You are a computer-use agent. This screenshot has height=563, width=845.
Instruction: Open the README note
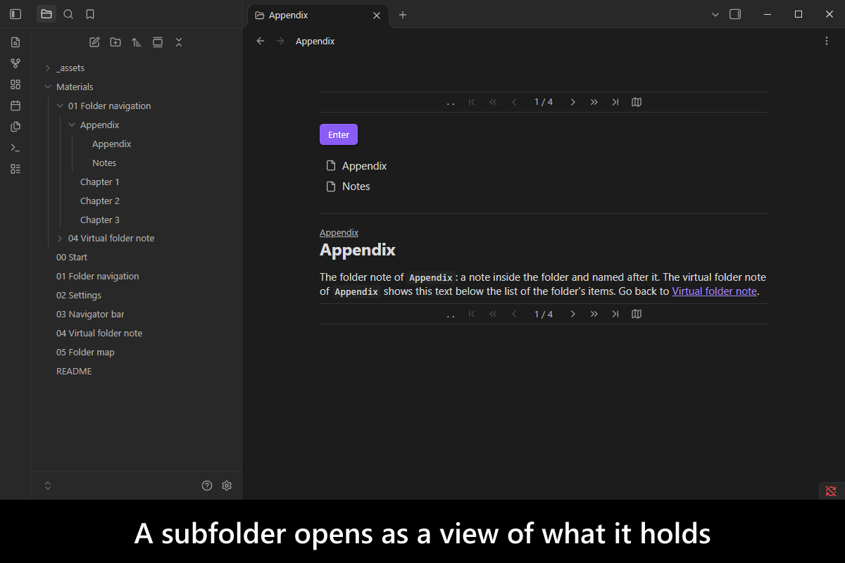(74, 372)
